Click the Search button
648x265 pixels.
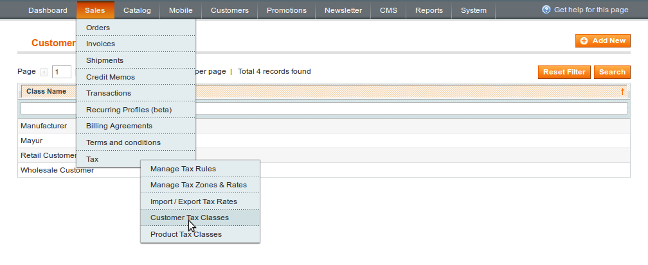(612, 72)
